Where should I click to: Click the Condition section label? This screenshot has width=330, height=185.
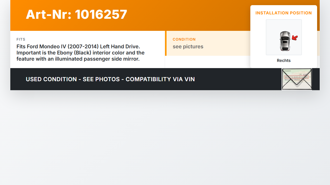(x=184, y=39)
